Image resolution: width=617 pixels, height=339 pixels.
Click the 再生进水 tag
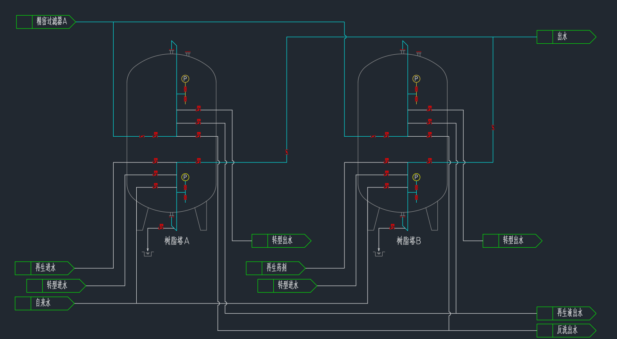(45, 268)
